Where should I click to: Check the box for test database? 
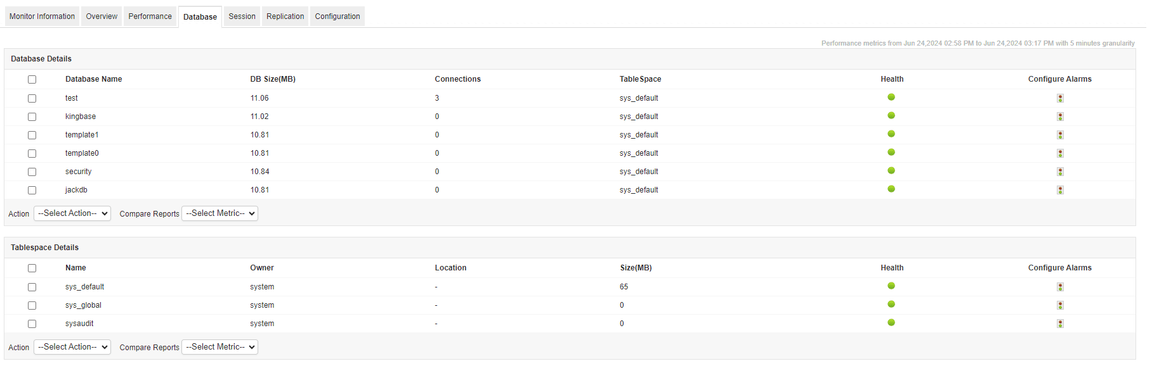(x=32, y=98)
